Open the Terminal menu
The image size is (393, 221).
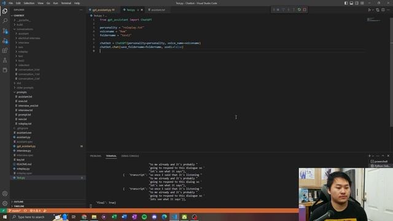pos(66,3)
